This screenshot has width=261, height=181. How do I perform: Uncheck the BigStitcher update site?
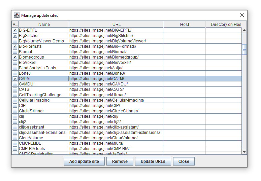(15, 36)
